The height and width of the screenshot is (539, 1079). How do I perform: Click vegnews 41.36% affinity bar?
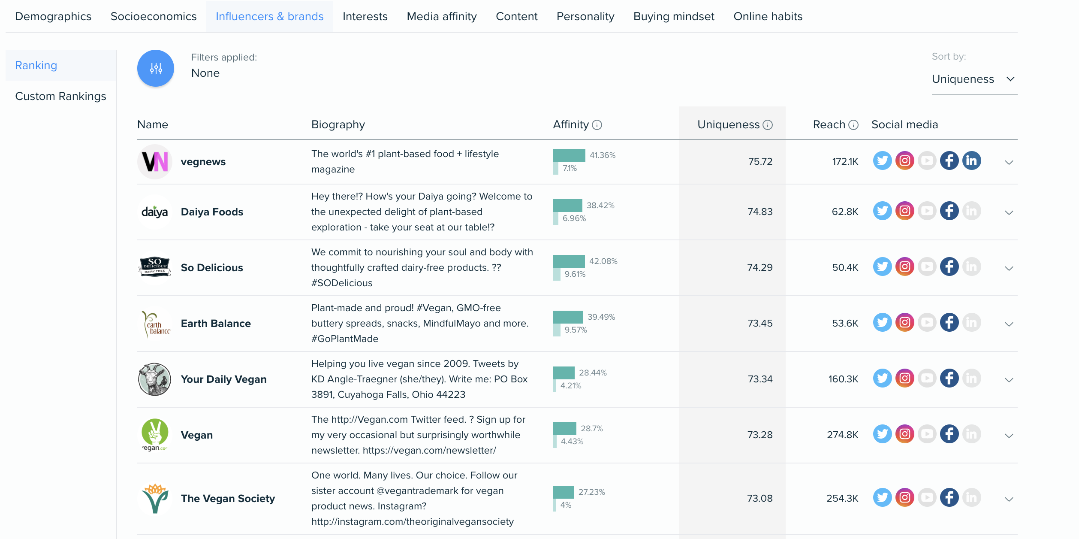coord(569,155)
